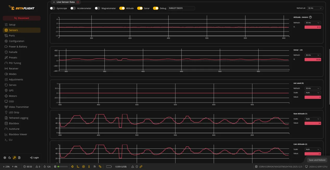Click the CPU chip load icon
The height and width of the screenshot is (170, 330).
[x=55, y=167]
